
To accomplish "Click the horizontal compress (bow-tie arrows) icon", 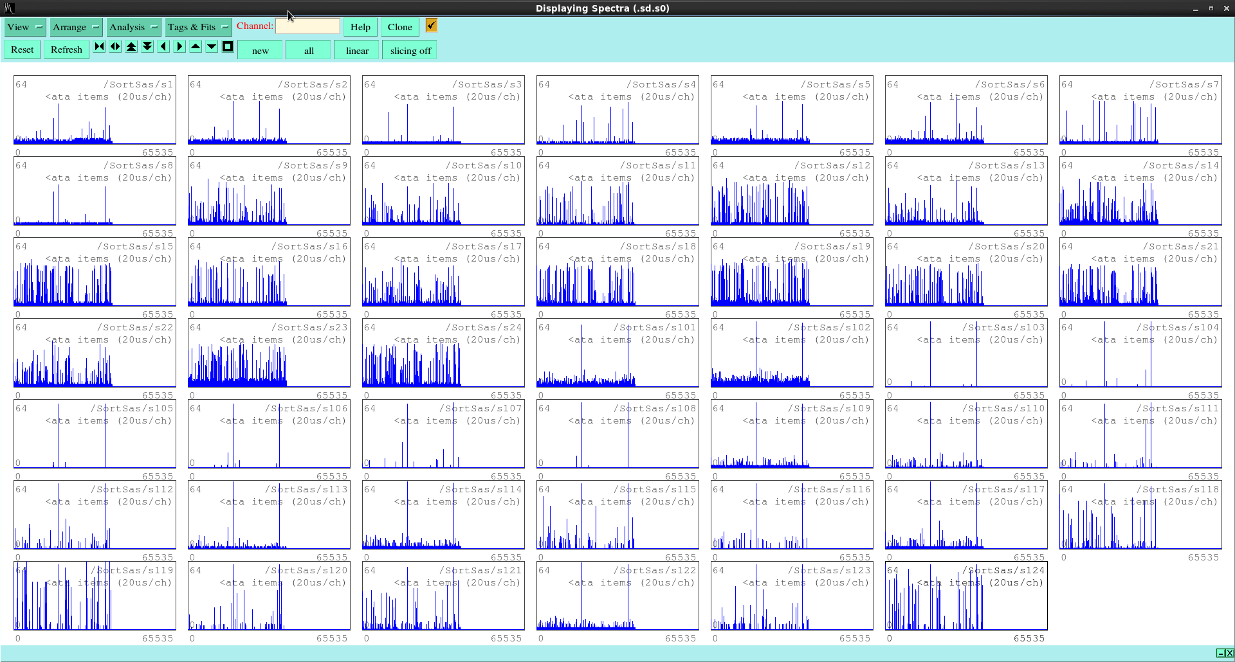I will coord(99,46).
